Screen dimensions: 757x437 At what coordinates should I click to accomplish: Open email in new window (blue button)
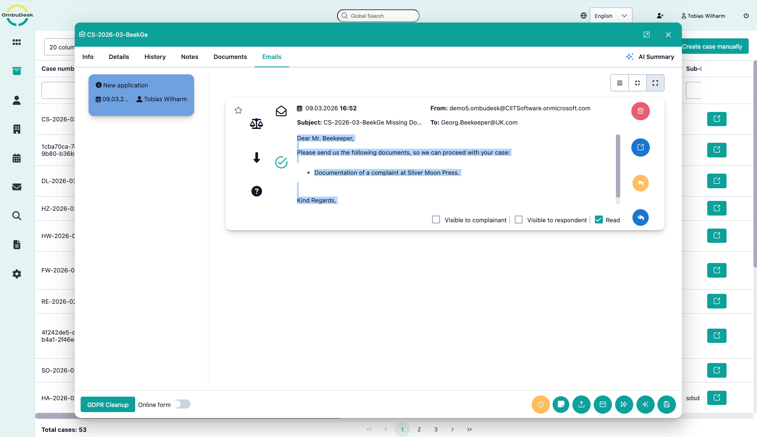pyautogui.click(x=640, y=148)
